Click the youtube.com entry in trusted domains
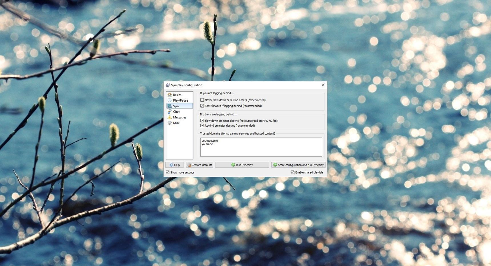Screen dimensions: 491x266 tap(210, 141)
